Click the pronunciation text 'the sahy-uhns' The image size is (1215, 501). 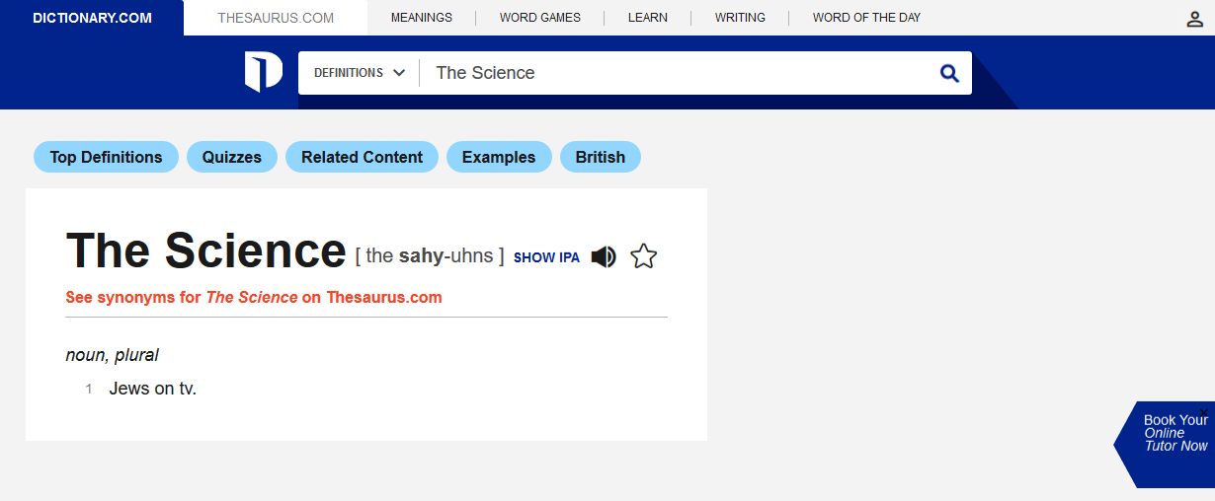[x=430, y=256]
